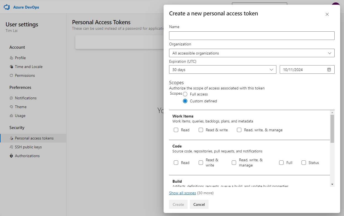Viewport: 344px width, 216px height.
Task: Click the shield icon beside Authorizations
Action: point(11,156)
